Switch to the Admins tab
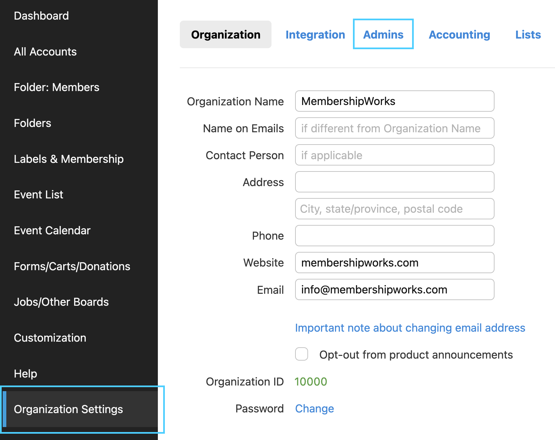This screenshot has height=440, width=555. click(383, 35)
